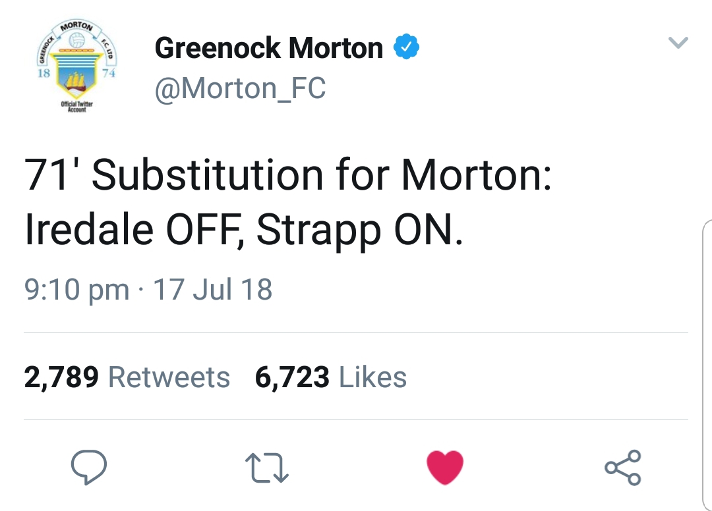Image resolution: width=712 pixels, height=511 pixels.
Task: Click the 17 Jul 18 date
Action: [x=212, y=289]
